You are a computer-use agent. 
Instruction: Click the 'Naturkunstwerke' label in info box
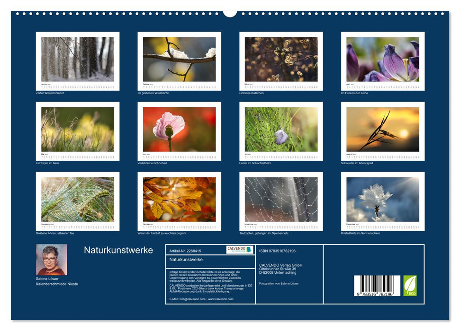[x=186, y=260]
